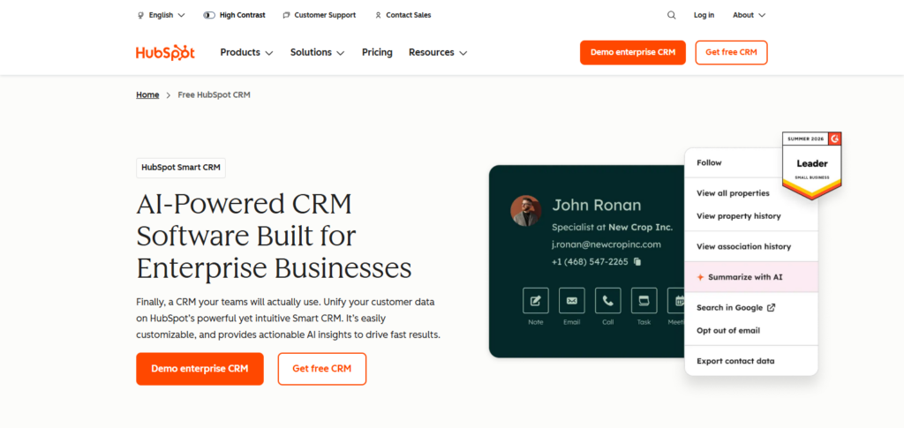Click the phone number +1 (468) 547-2265
The height and width of the screenshot is (428, 904).
point(590,261)
